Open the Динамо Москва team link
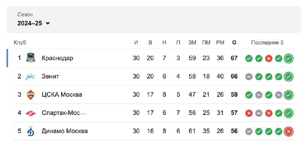Viewport: 305px width, 143px height. (64, 131)
